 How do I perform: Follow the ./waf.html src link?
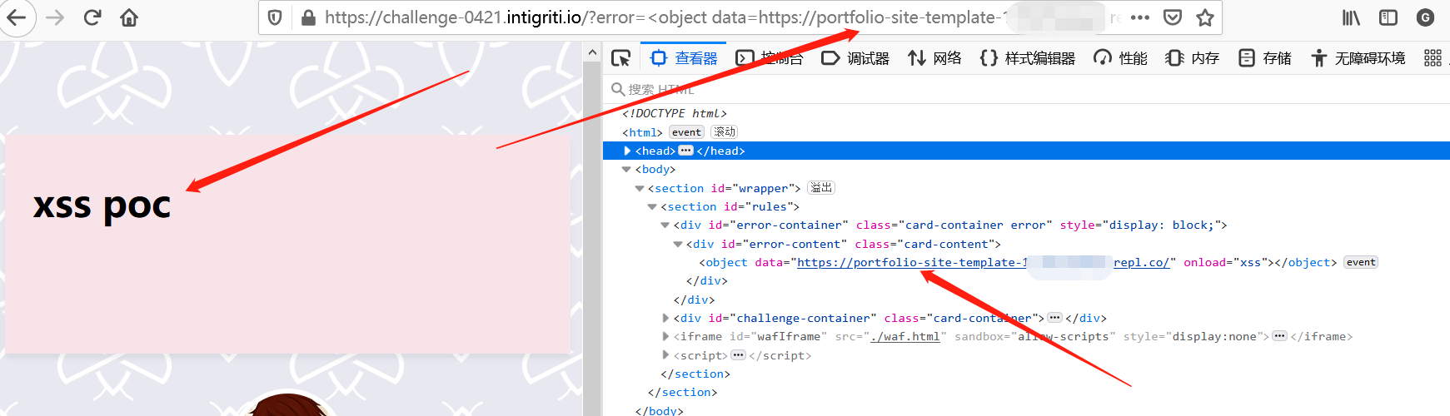(x=904, y=337)
